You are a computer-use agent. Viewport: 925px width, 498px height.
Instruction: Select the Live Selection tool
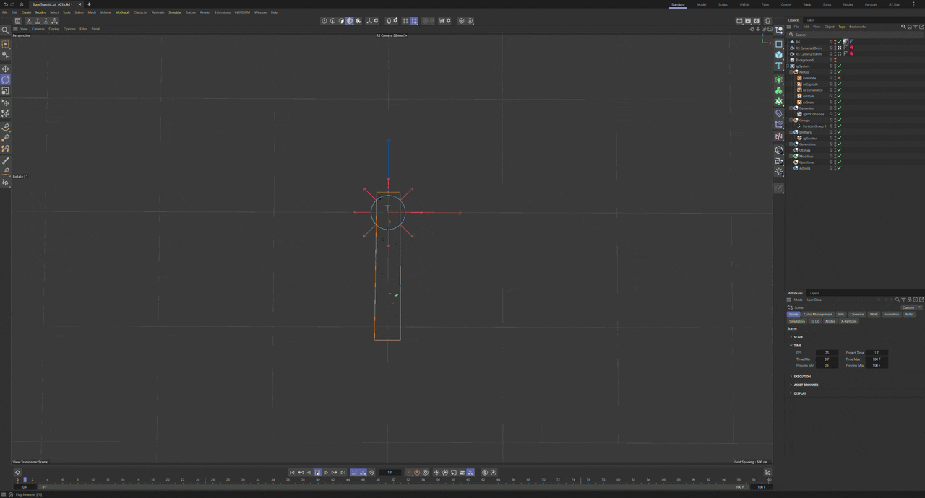coord(6,42)
